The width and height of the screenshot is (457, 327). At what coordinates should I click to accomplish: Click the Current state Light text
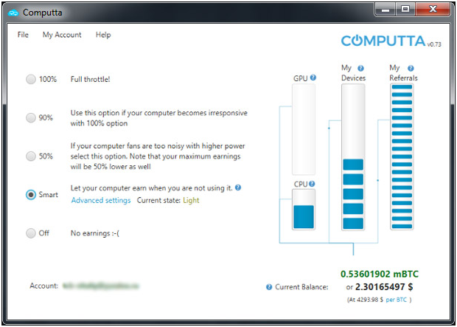pos(191,200)
